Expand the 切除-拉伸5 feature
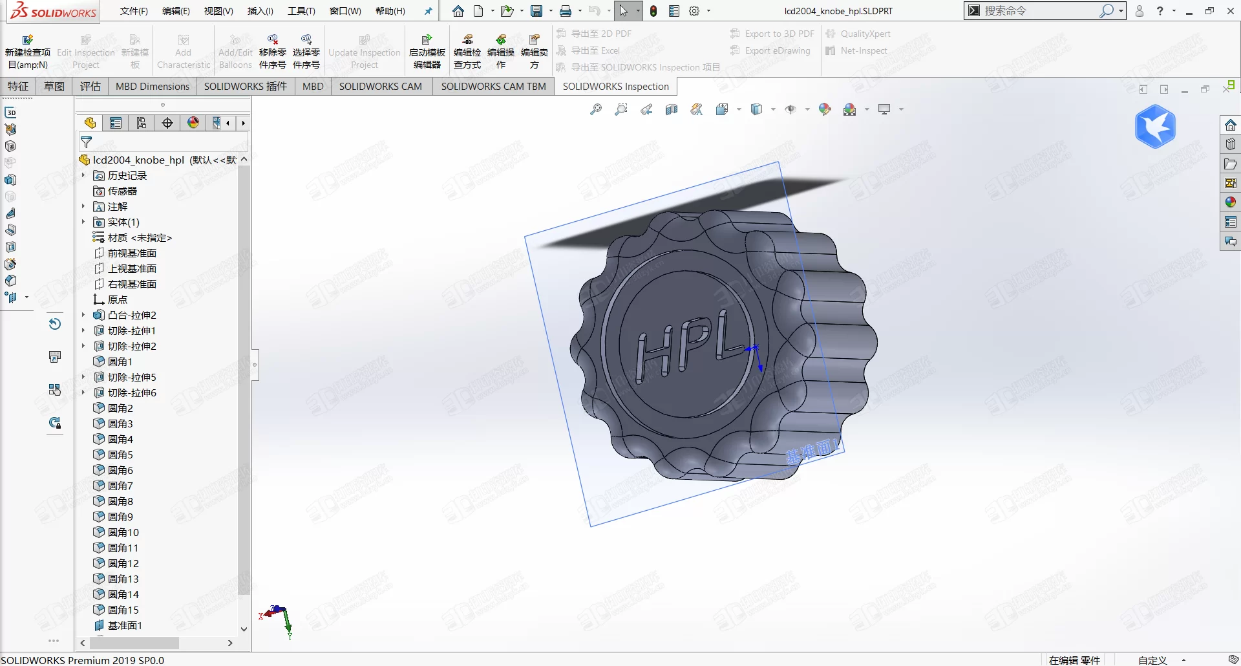 83,377
